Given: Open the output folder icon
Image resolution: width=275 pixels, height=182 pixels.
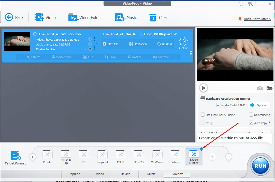Looking at the screenshot, I should point(269,88).
